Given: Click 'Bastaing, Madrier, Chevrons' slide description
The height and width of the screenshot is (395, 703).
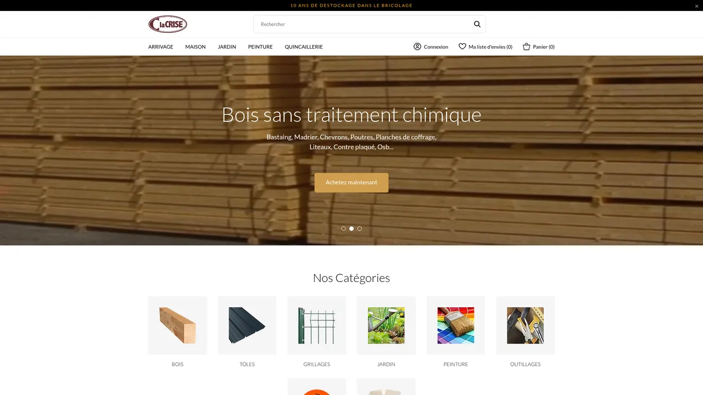Looking at the screenshot, I should point(351,142).
